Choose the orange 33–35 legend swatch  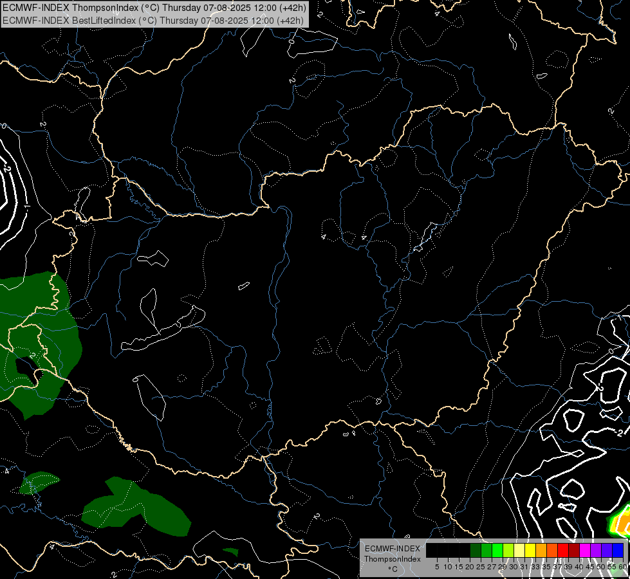tap(541, 550)
